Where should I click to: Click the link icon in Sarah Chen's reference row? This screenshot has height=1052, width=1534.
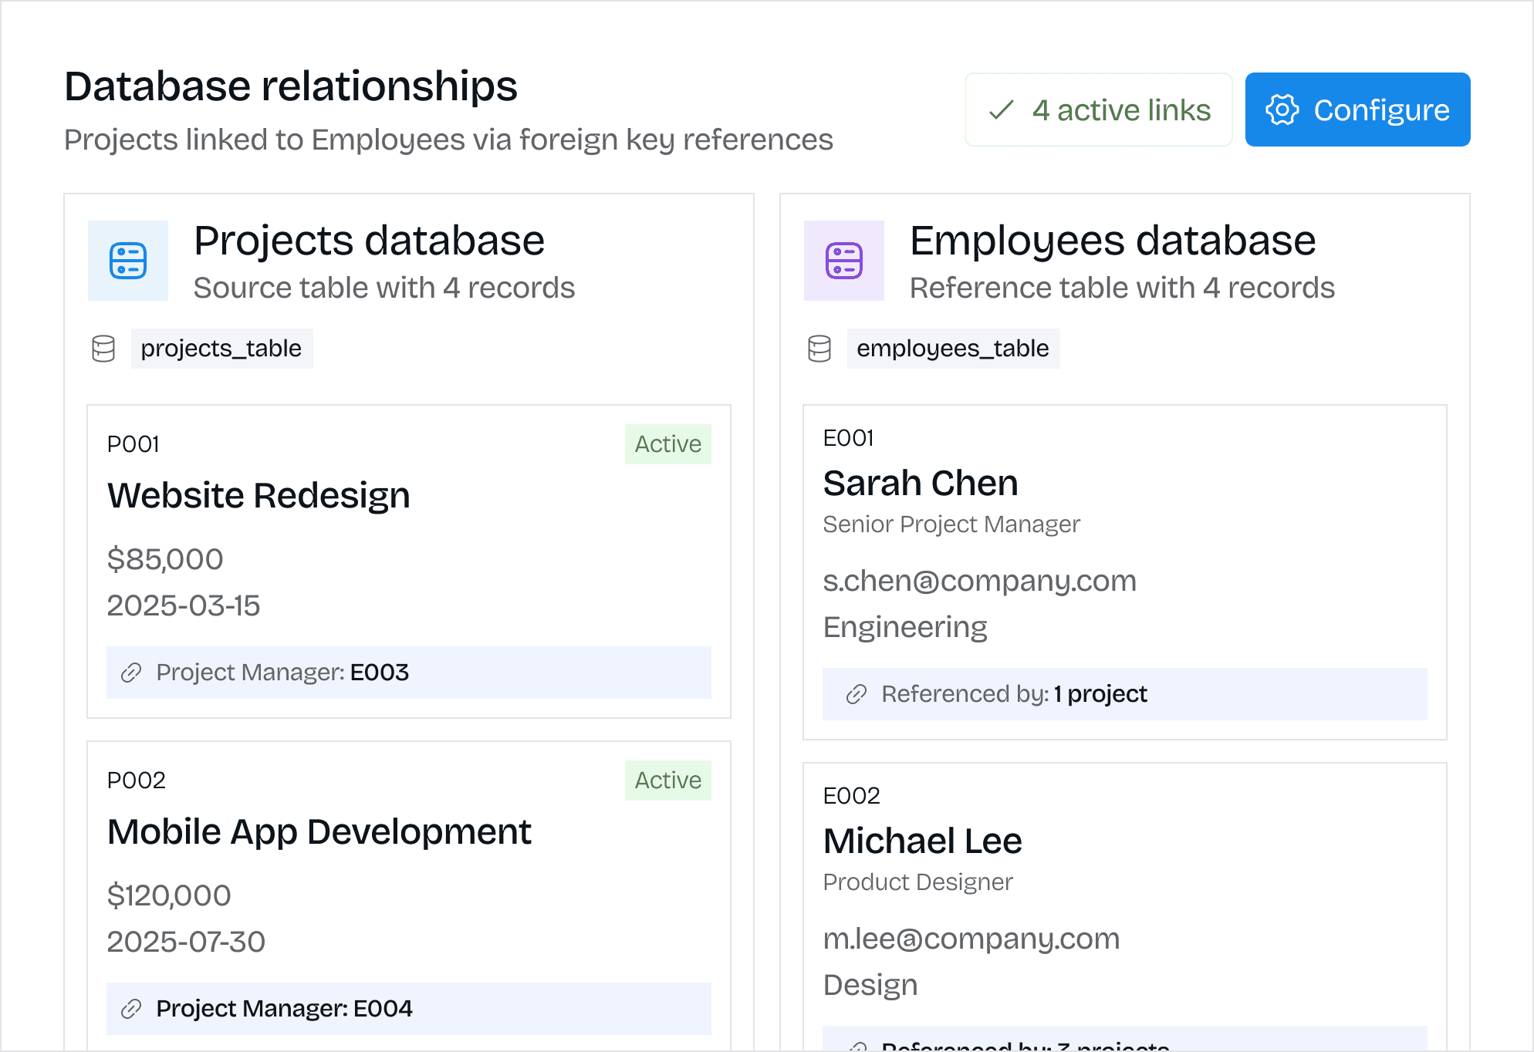[857, 694]
